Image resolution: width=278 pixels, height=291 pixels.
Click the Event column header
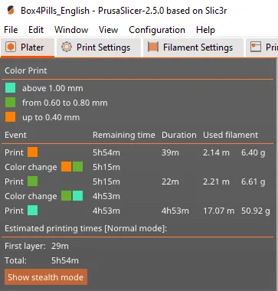[x=15, y=135]
